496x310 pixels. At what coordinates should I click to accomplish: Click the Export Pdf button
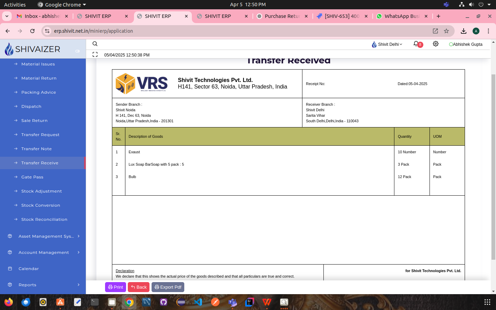pyautogui.click(x=168, y=287)
